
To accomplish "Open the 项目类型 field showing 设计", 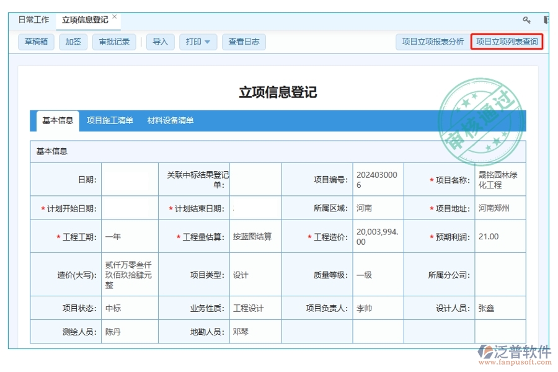I will coord(255,274).
